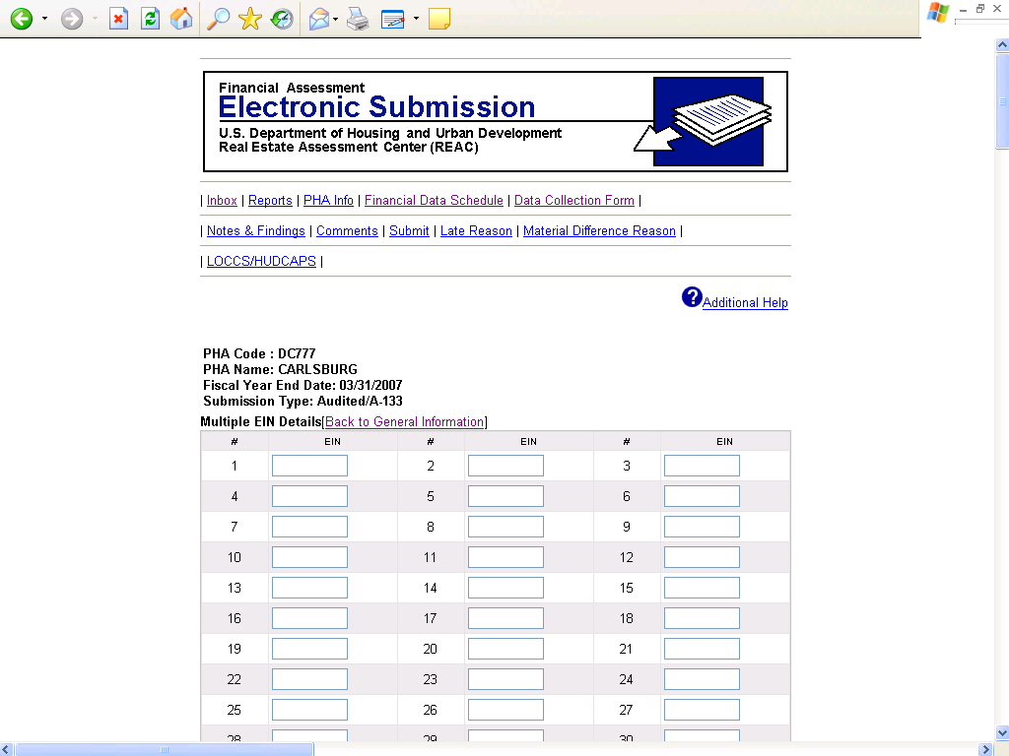Click the green Back arrow button
This screenshot has height=756, width=1009.
22,19
